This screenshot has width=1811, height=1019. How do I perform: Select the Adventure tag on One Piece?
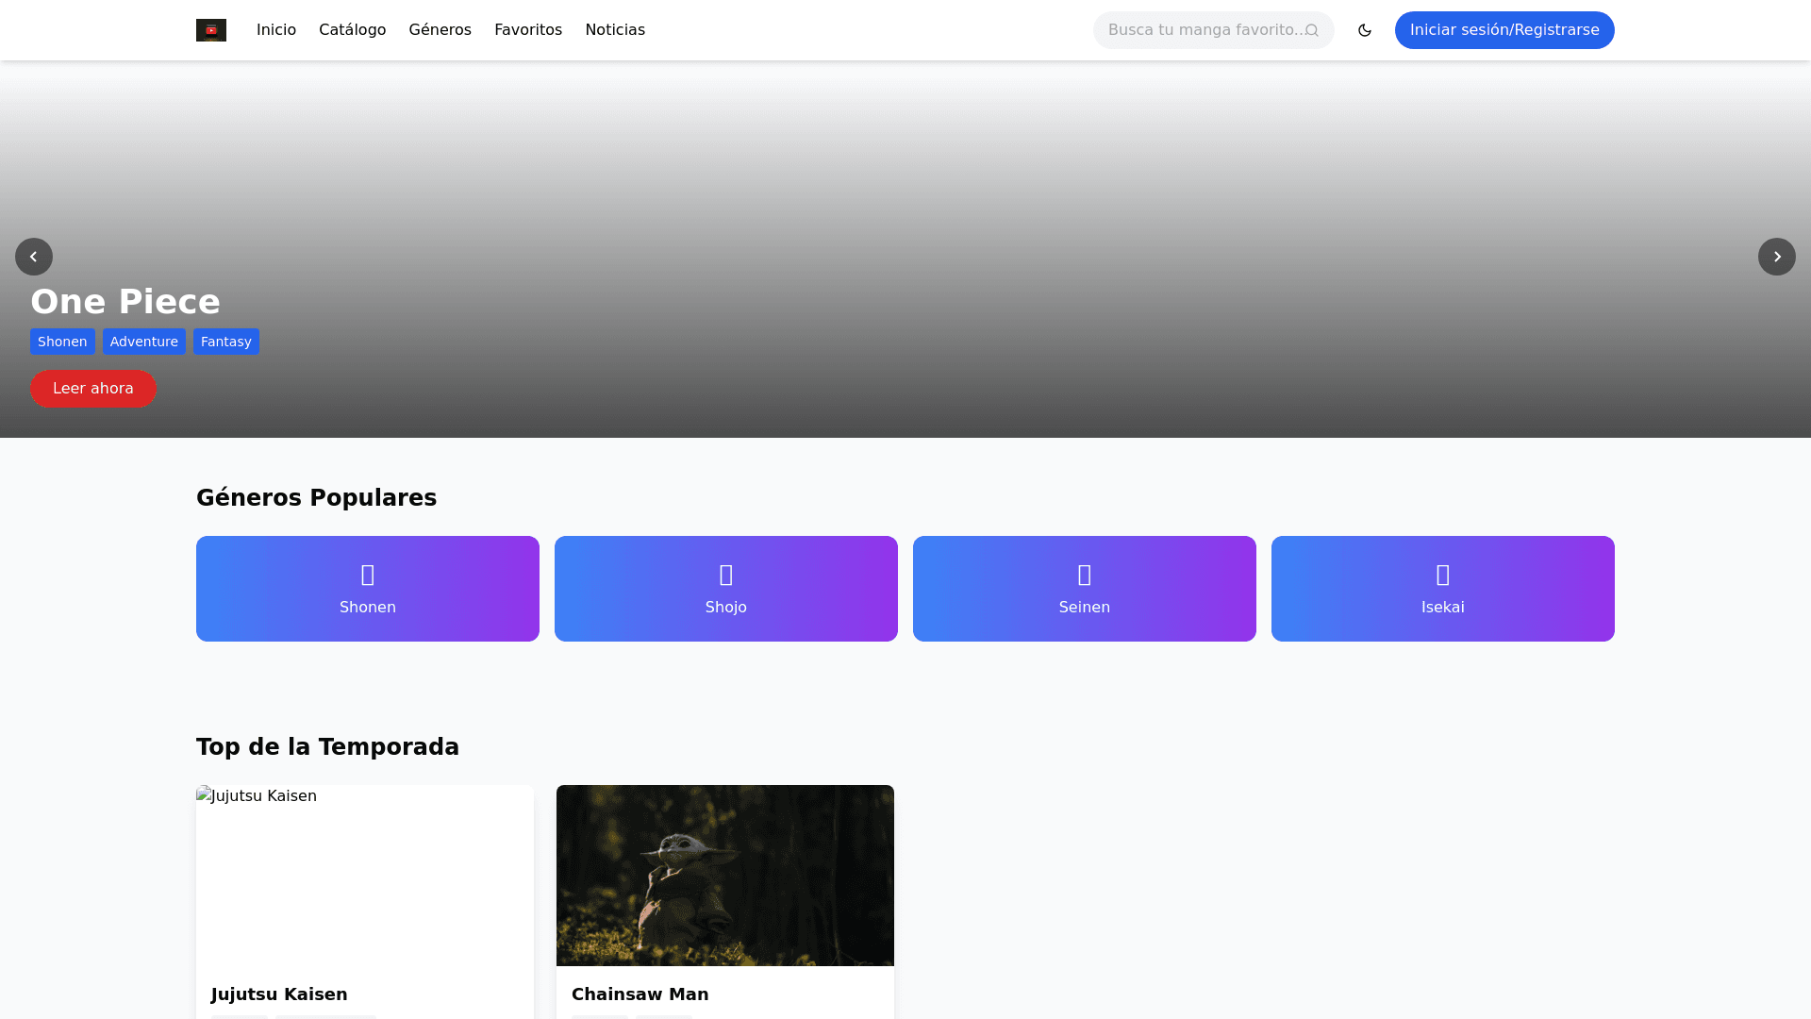pyautogui.click(x=144, y=342)
